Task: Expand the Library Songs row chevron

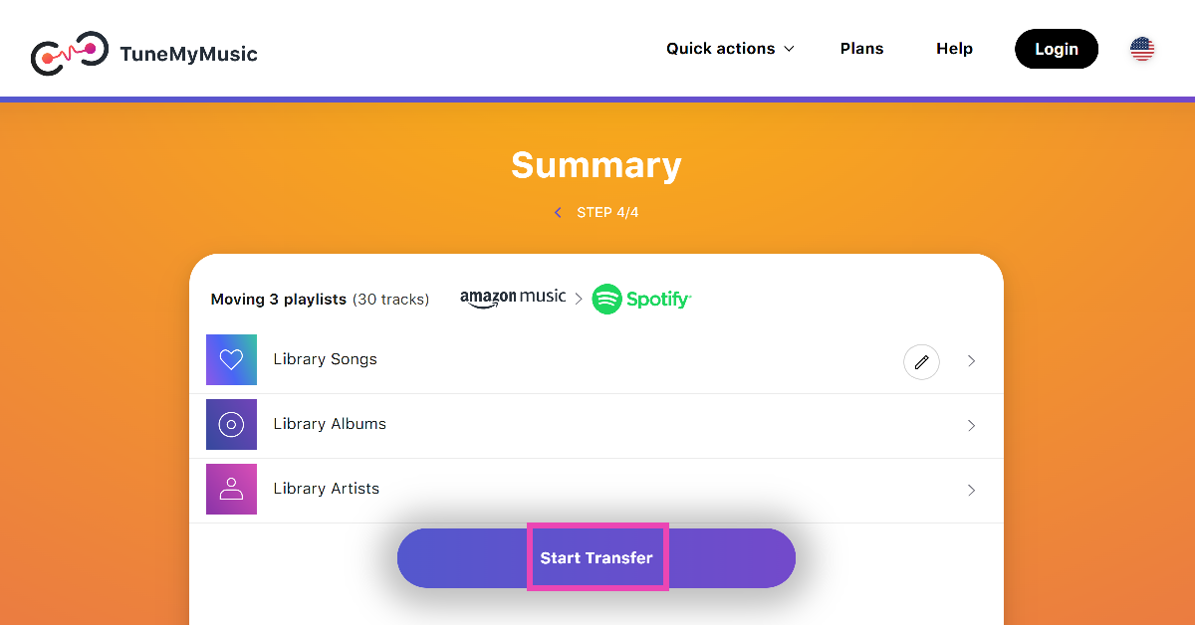Action: 971,361
